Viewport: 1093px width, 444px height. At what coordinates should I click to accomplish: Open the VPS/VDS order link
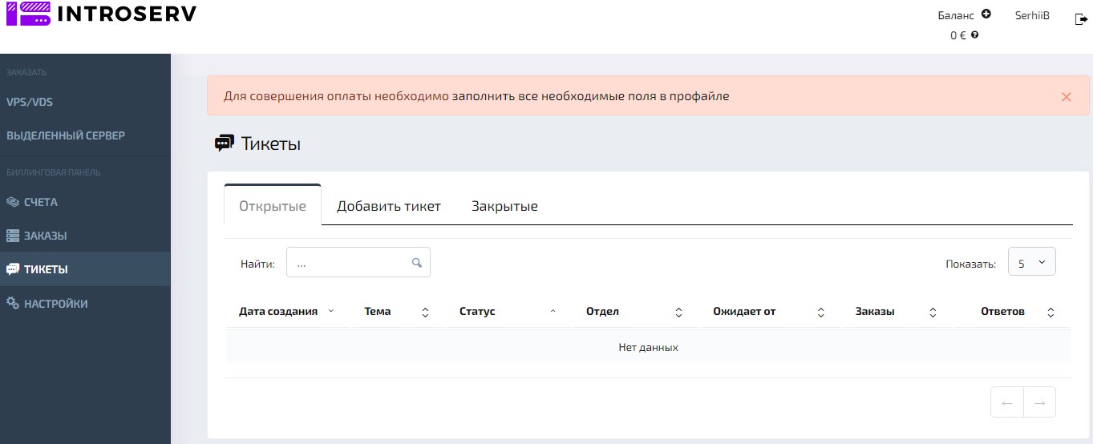click(30, 102)
